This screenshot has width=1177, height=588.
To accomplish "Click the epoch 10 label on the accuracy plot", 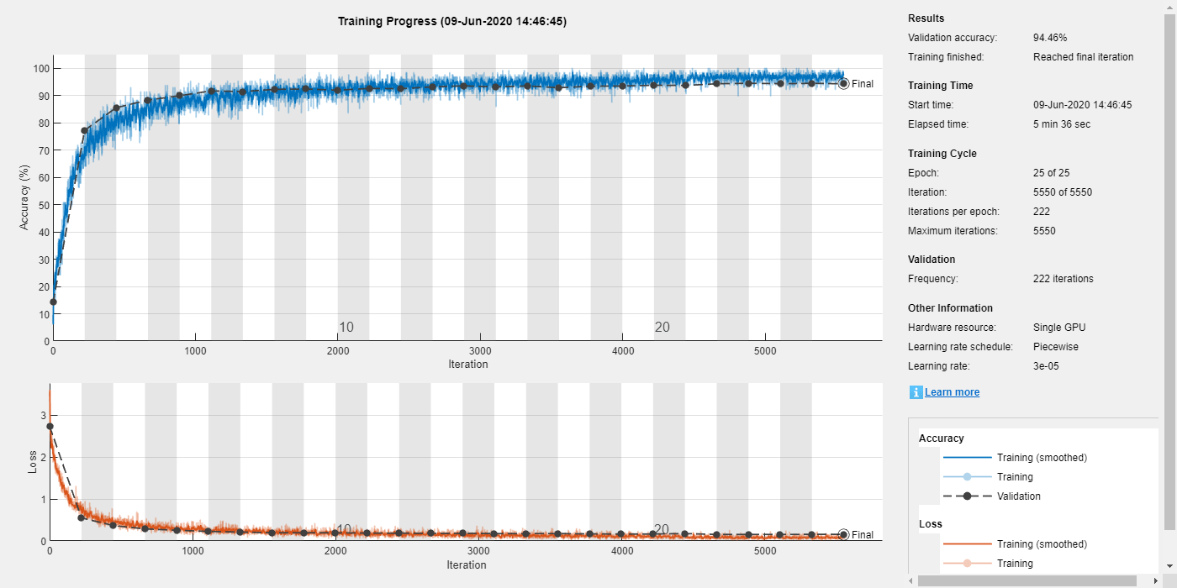I will [346, 328].
